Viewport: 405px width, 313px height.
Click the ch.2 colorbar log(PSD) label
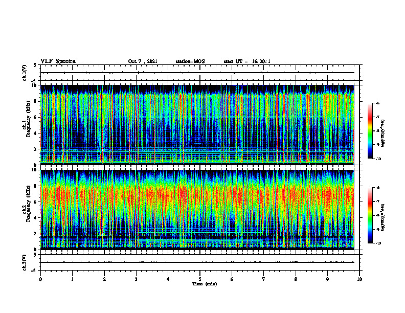pyautogui.click(x=382, y=218)
